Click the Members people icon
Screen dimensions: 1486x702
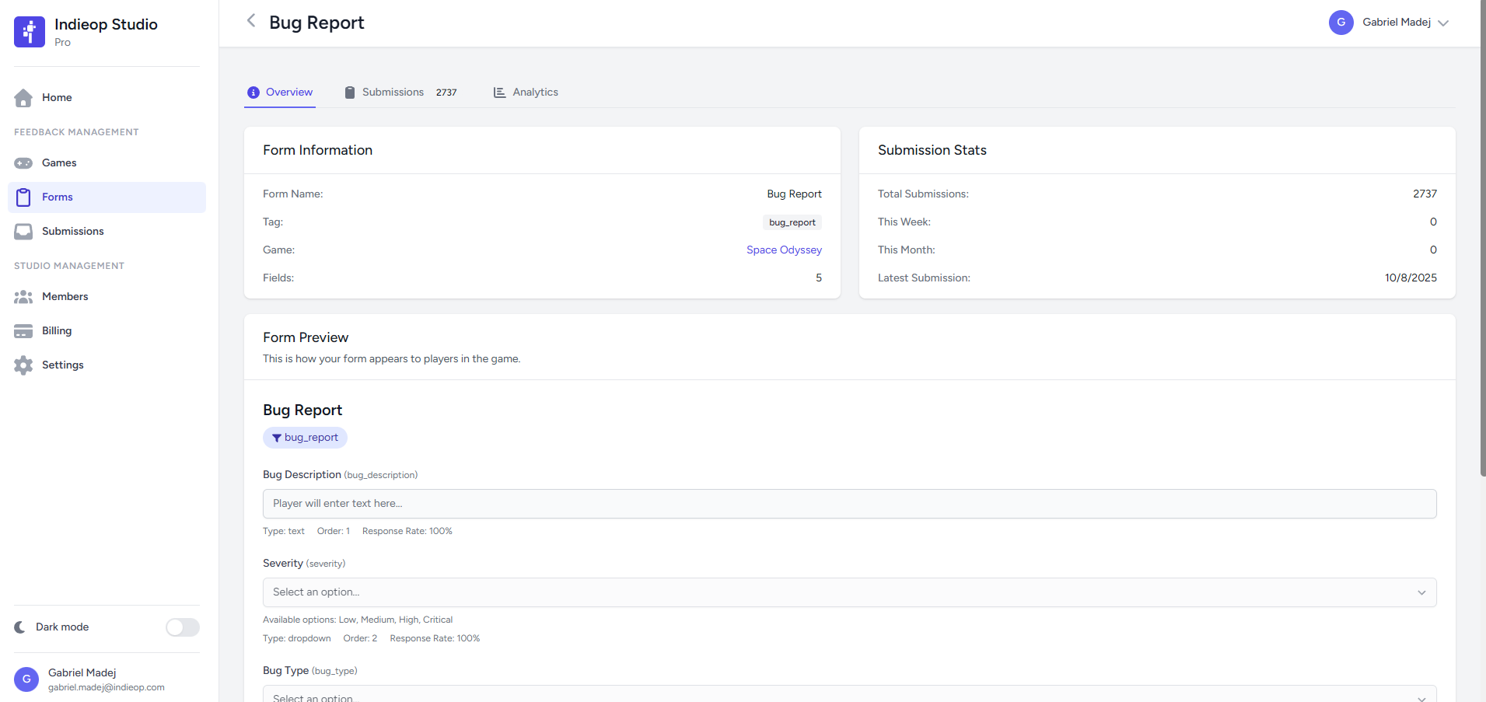[x=24, y=296]
